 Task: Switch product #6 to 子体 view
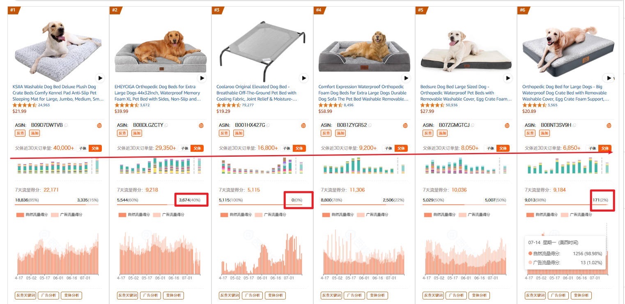point(592,149)
